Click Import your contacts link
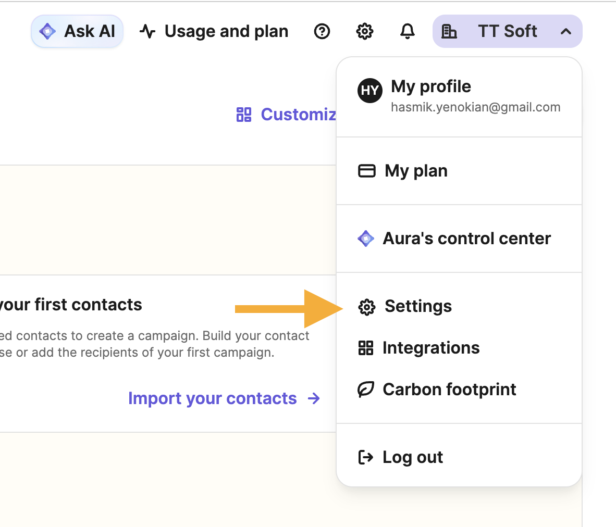 click(x=224, y=398)
